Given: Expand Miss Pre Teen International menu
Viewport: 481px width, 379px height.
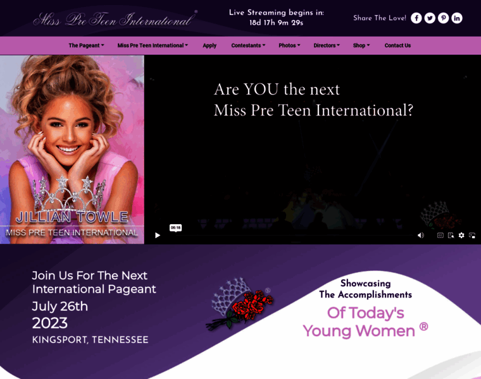Looking at the screenshot, I should click(153, 45).
